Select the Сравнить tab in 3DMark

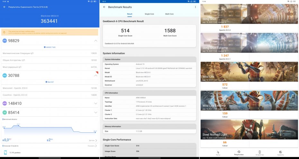point(280,153)
